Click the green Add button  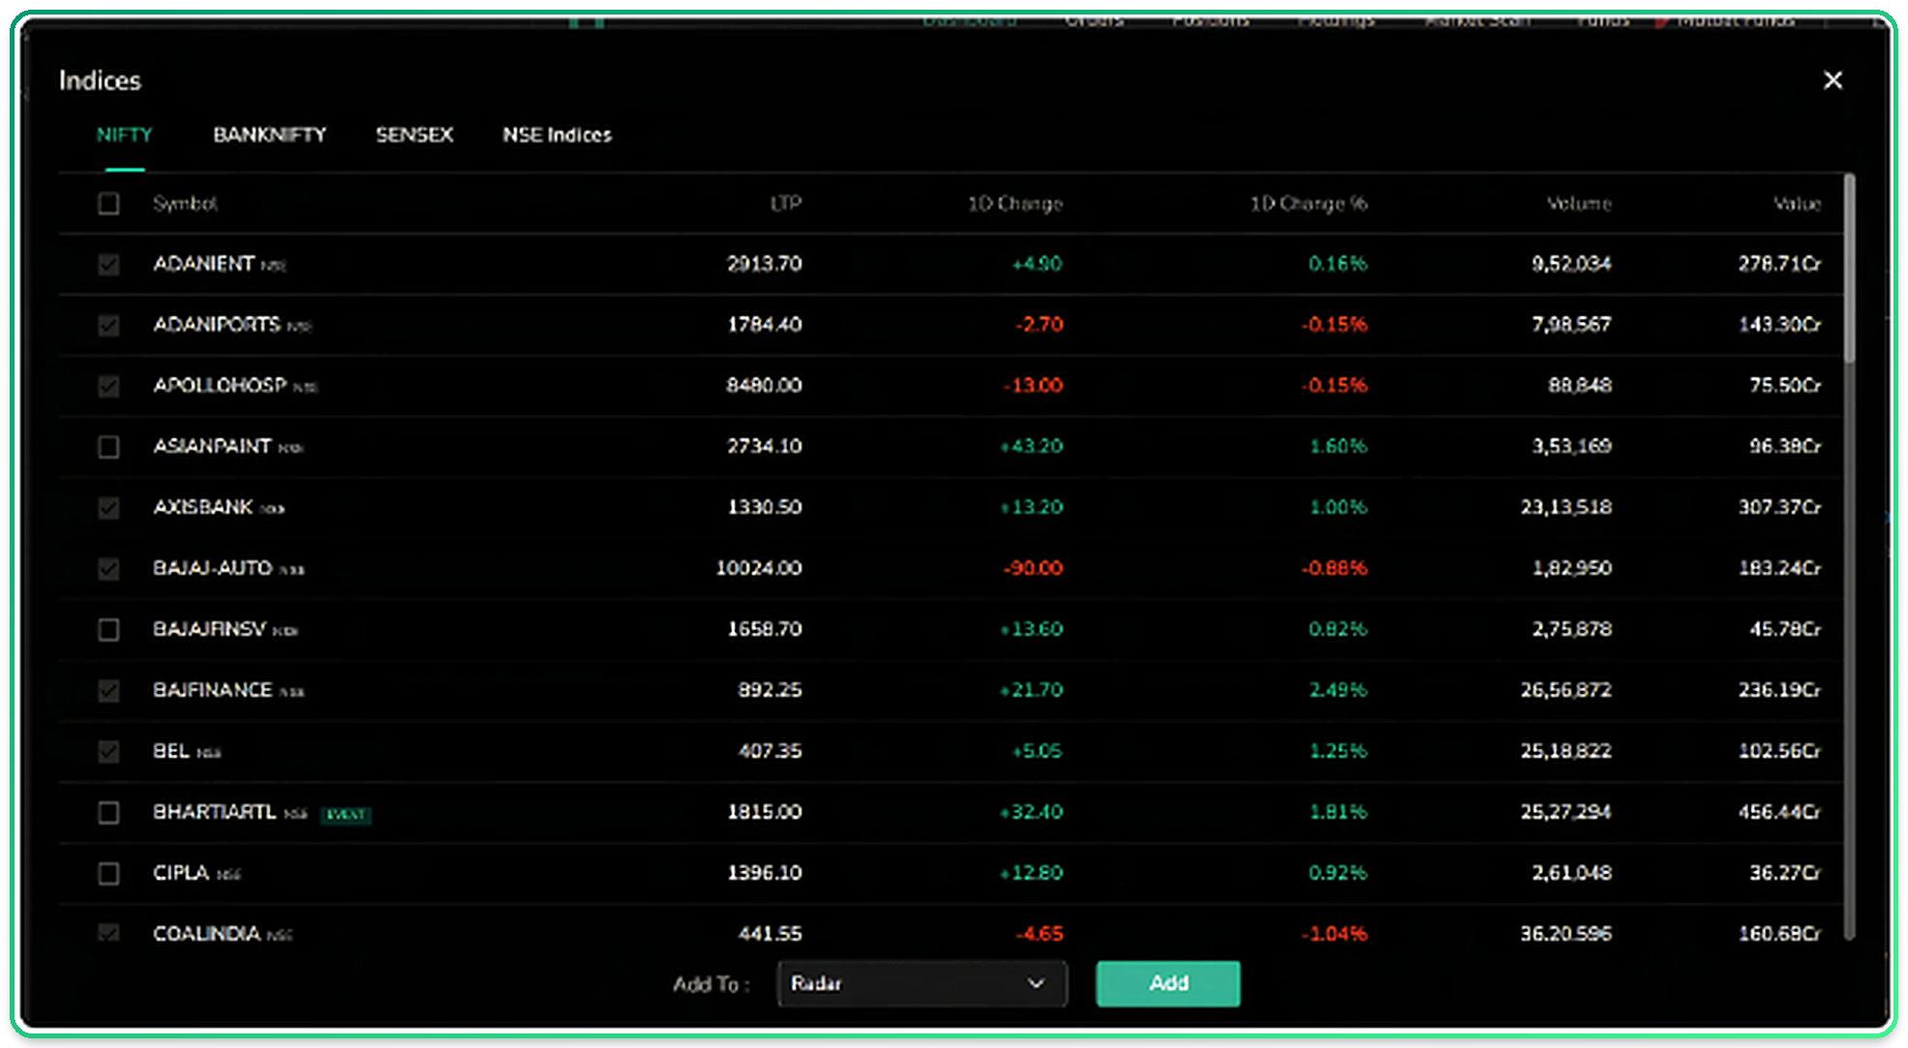point(1167,983)
